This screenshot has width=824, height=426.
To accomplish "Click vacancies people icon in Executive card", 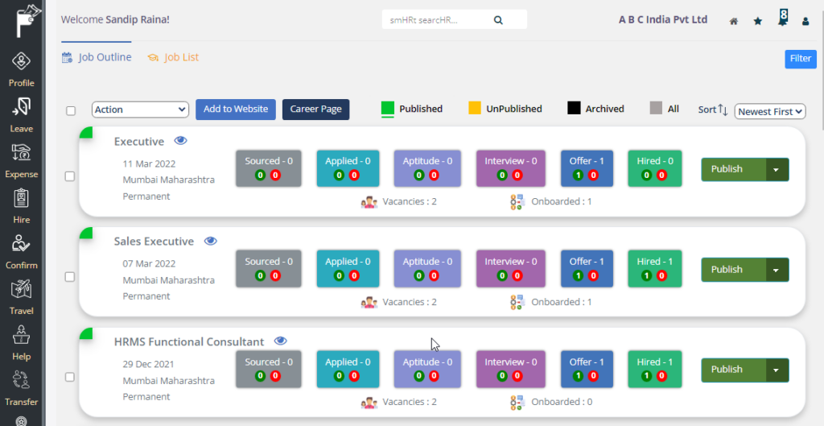I will coord(369,202).
